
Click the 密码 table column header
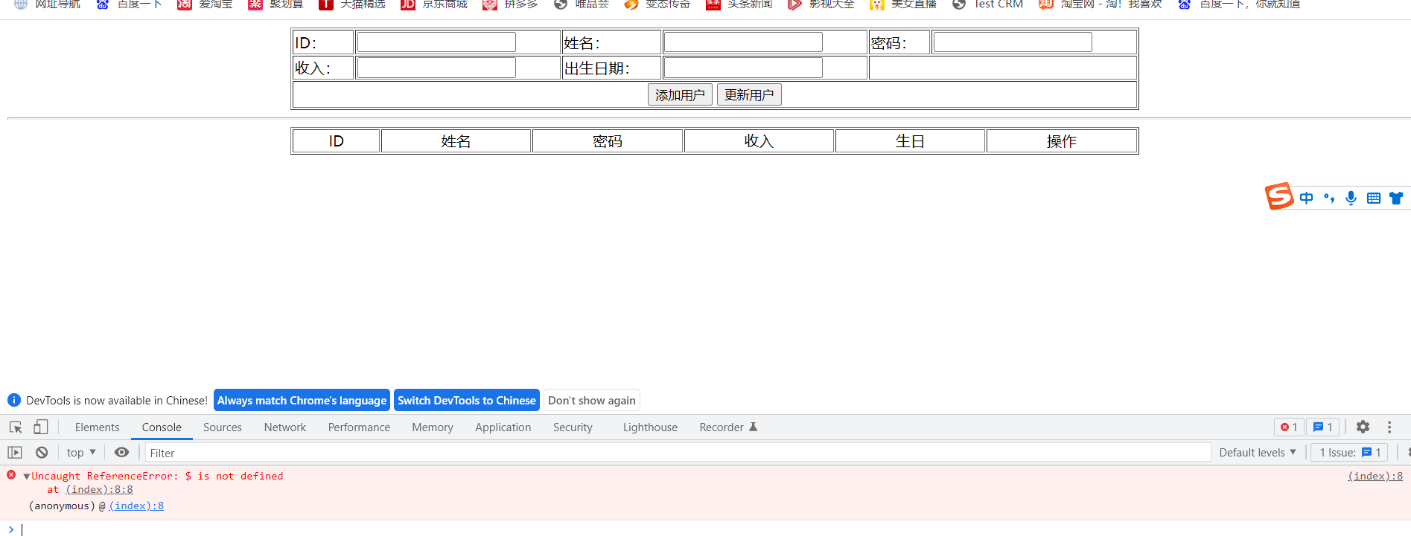point(608,141)
